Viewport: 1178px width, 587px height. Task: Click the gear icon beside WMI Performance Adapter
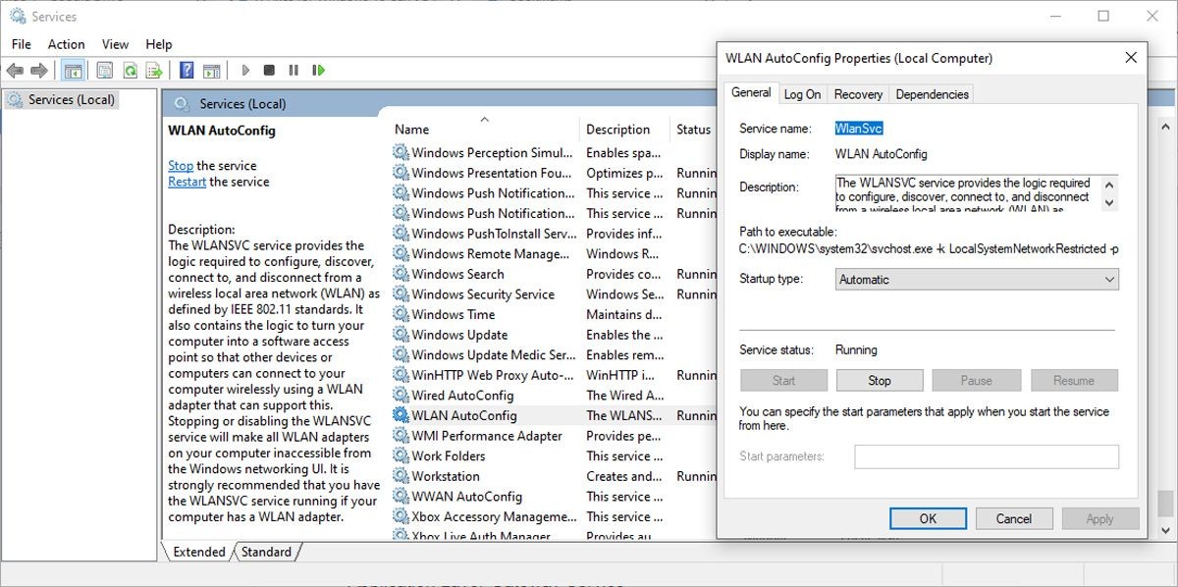(x=401, y=436)
